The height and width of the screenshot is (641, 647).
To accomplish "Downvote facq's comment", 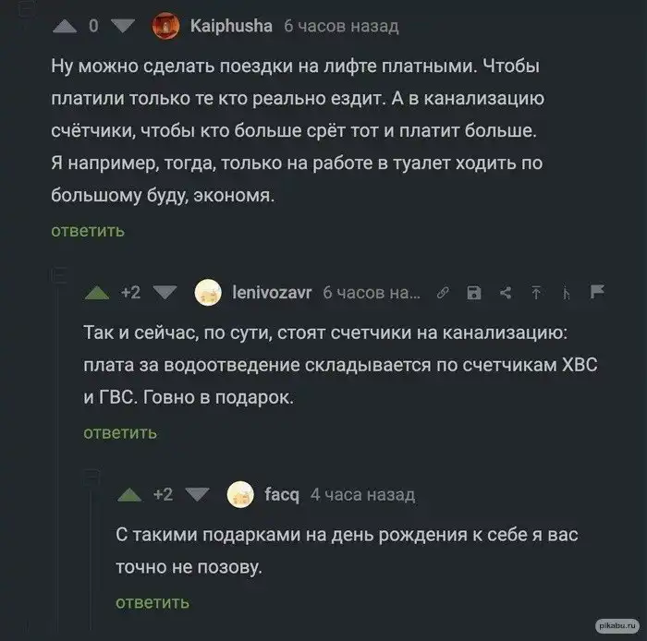I will click(x=197, y=494).
